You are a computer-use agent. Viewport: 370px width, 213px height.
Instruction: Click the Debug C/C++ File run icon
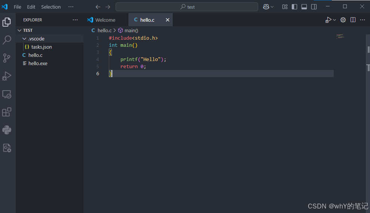click(328, 20)
